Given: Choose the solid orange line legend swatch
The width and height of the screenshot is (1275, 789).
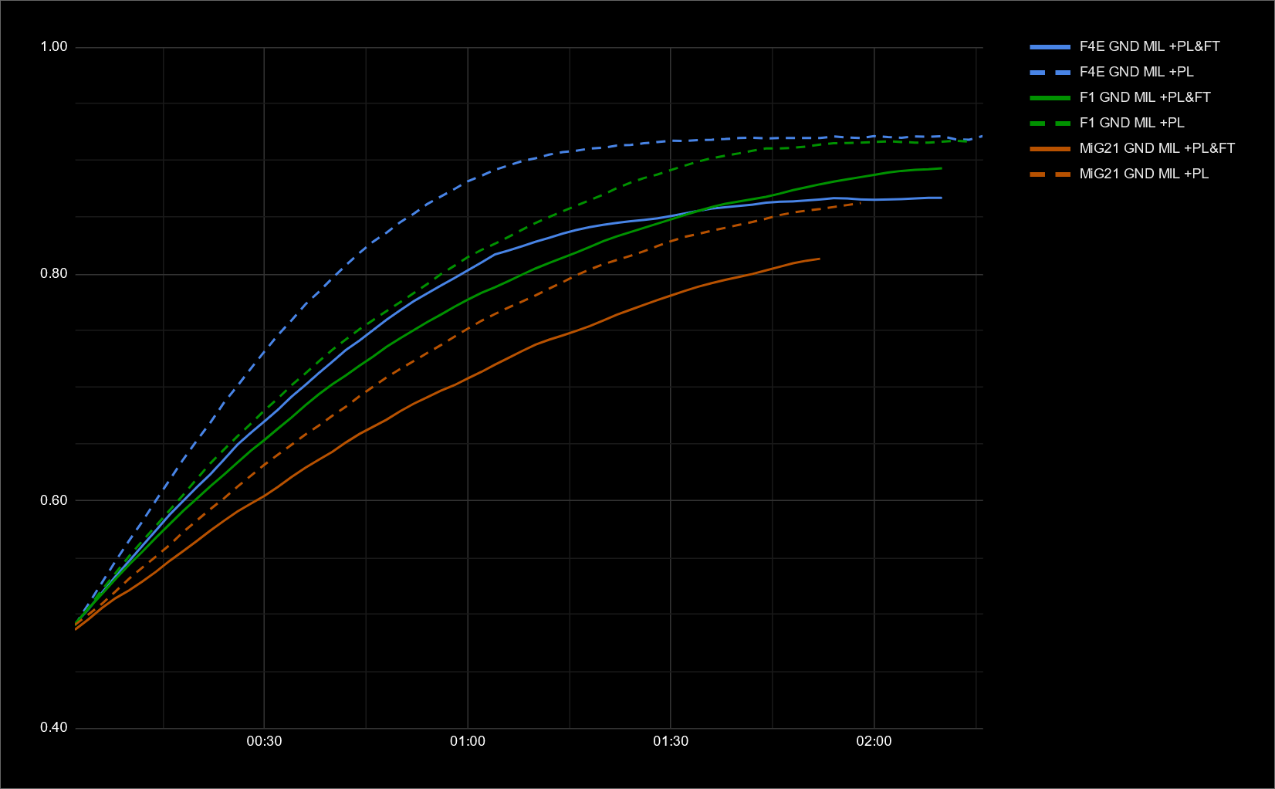Looking at the screenshot, I should [x=1050, y=148].
